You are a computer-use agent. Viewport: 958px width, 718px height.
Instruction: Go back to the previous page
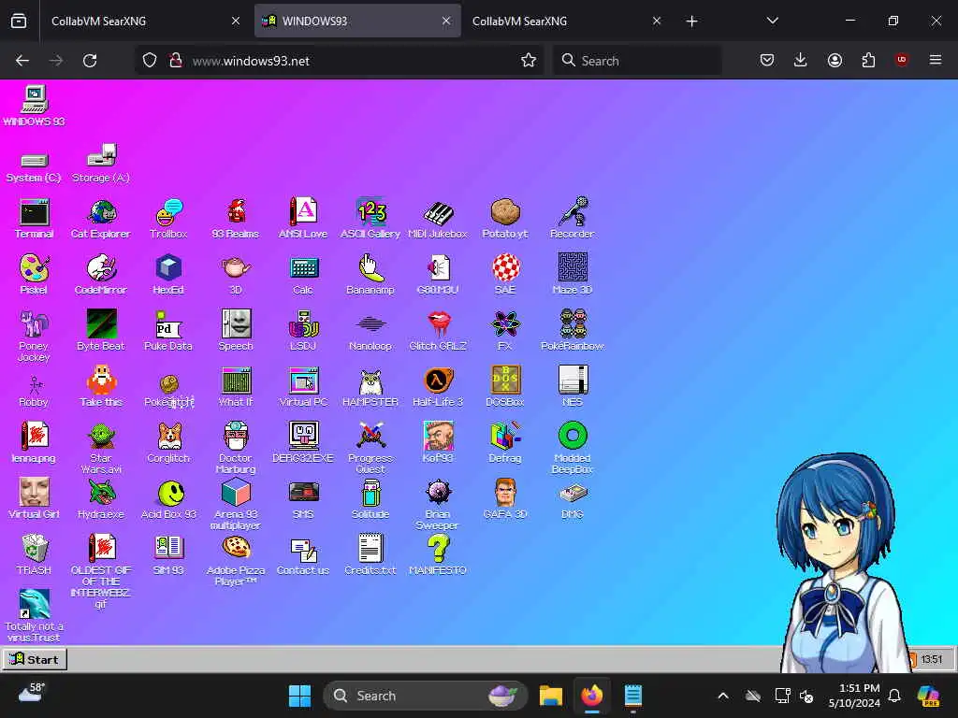[x=22, y=61]
